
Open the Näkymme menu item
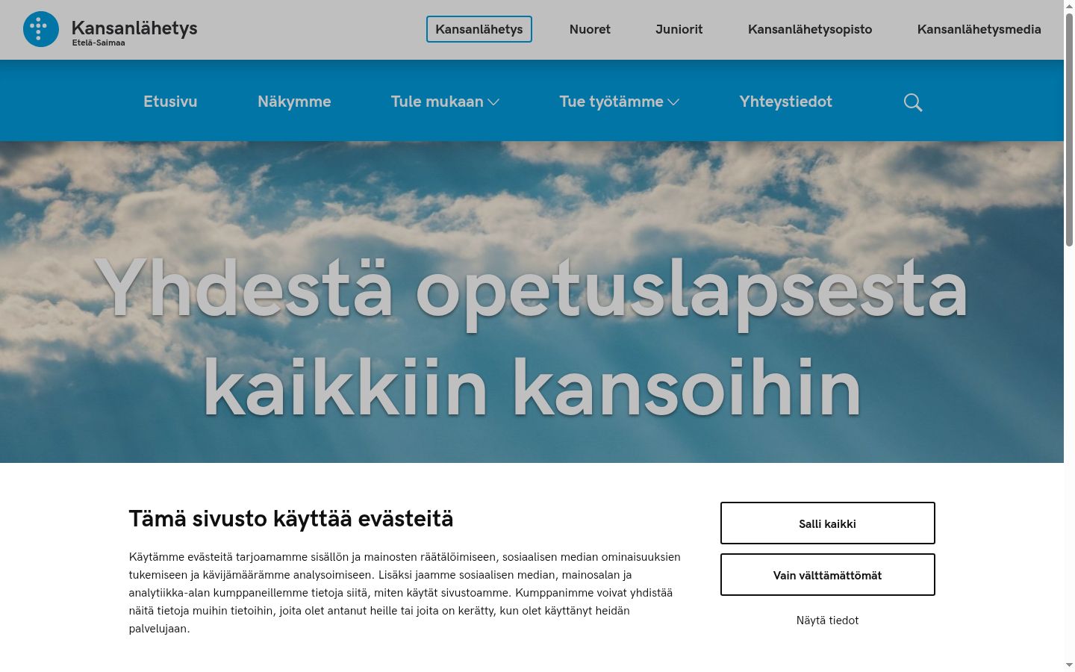coord(294,102)
